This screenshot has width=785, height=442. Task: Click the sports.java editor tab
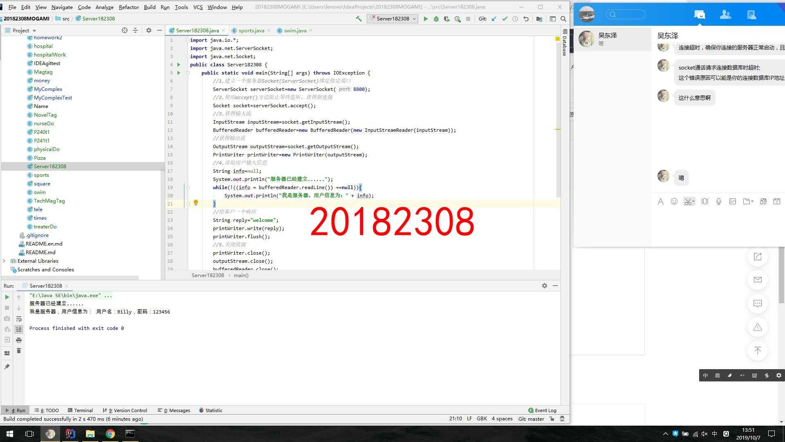251,30
